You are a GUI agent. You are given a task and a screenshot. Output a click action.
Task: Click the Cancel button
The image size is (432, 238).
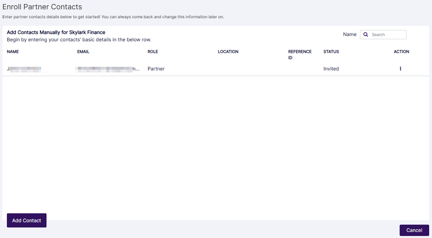point(414,230)
